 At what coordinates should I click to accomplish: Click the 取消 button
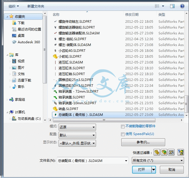(x=172, y=170)
